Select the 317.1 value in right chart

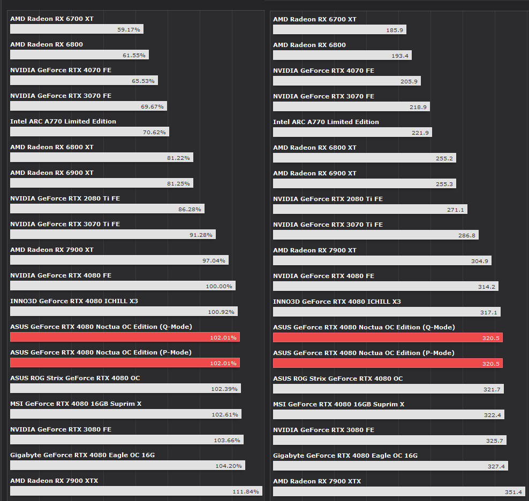click(x=488, y=312)
